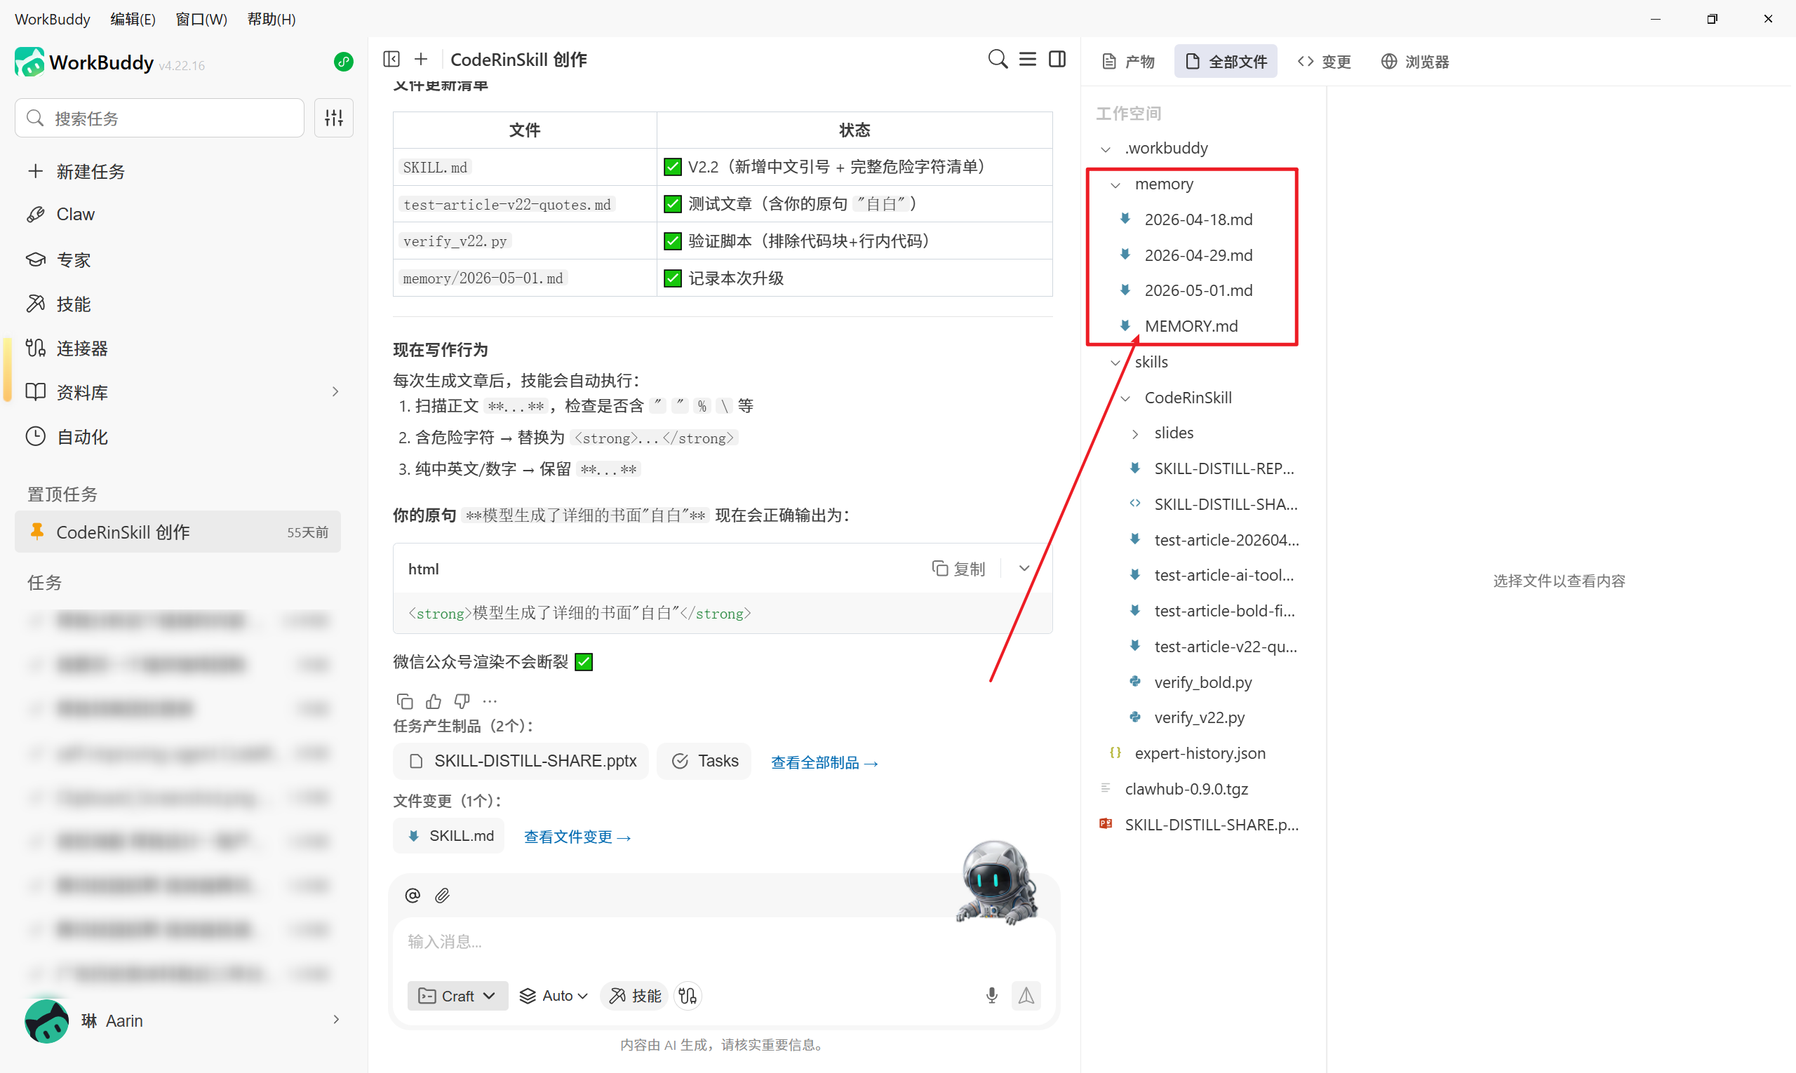Collapse the .workbuddy folder
This screenshot has height=1073, width=1796.
coord(1105,148)
